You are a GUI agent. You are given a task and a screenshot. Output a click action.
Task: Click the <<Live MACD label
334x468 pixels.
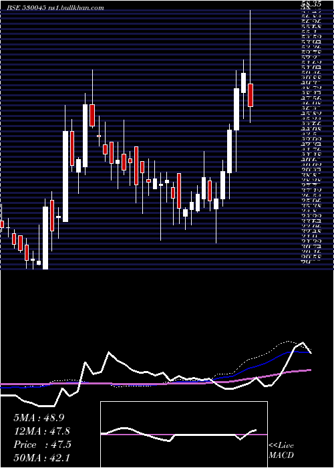coord(281,450)
